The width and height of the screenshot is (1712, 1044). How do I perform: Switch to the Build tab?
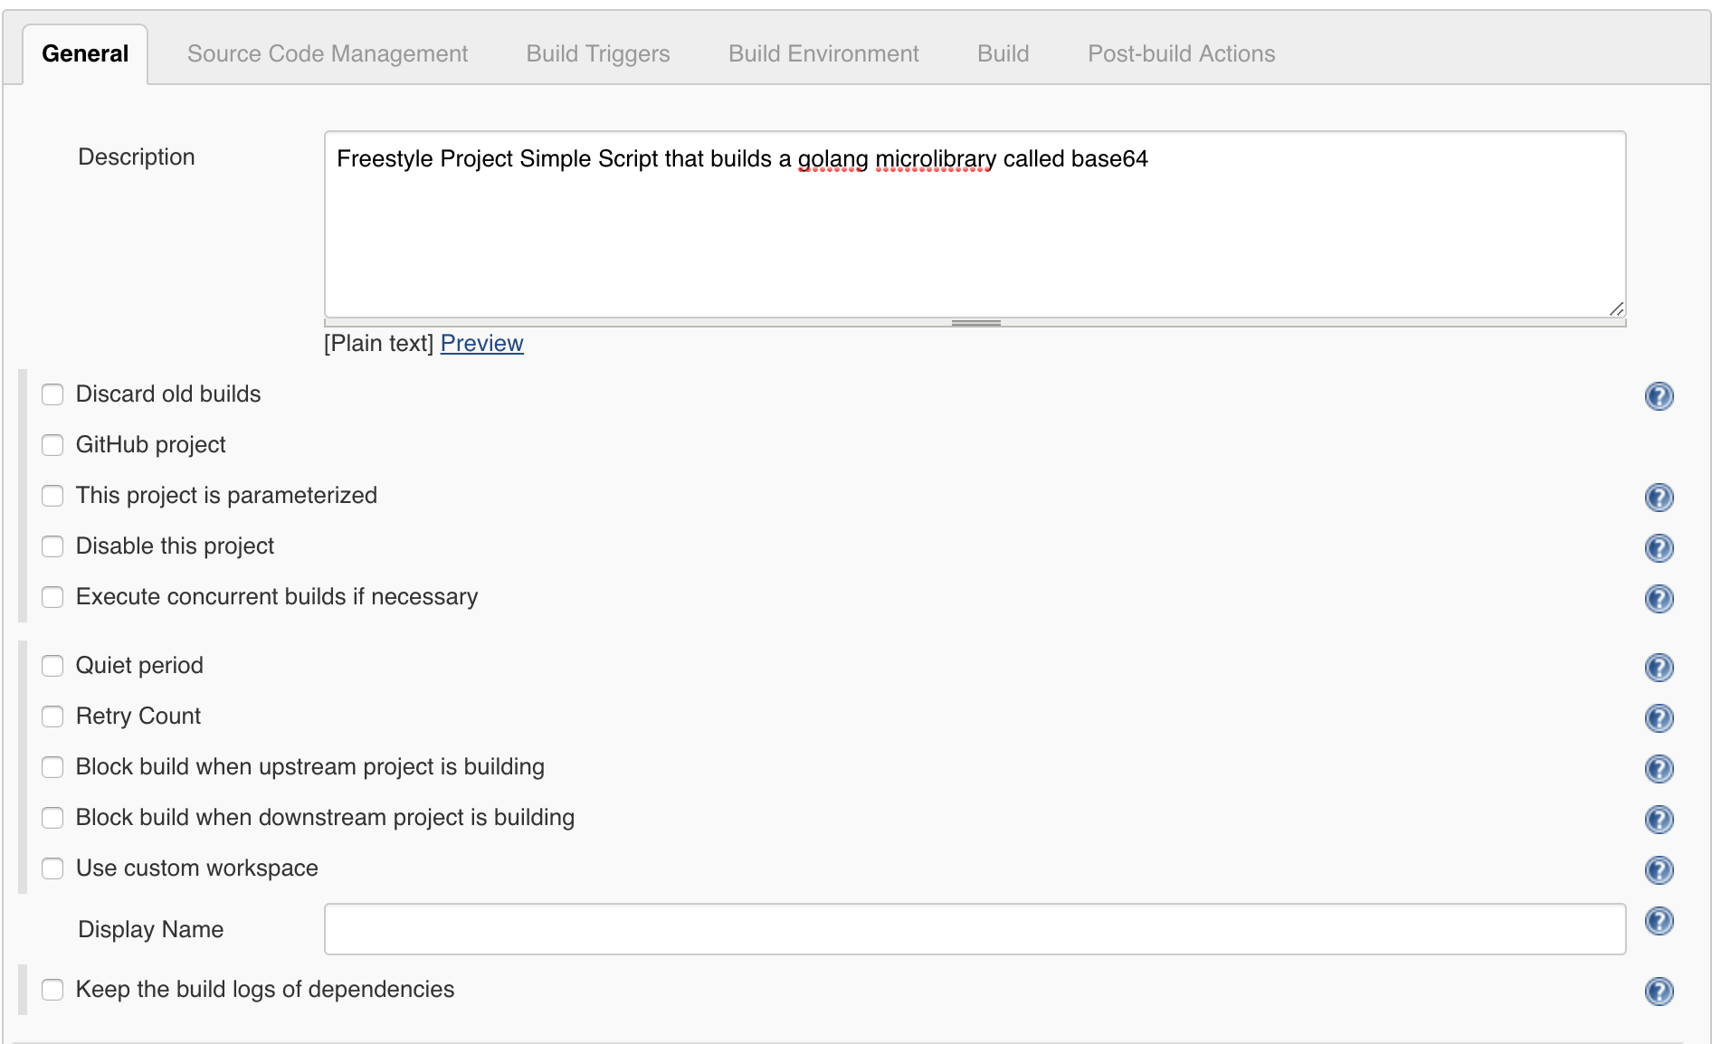point(1003,54)
